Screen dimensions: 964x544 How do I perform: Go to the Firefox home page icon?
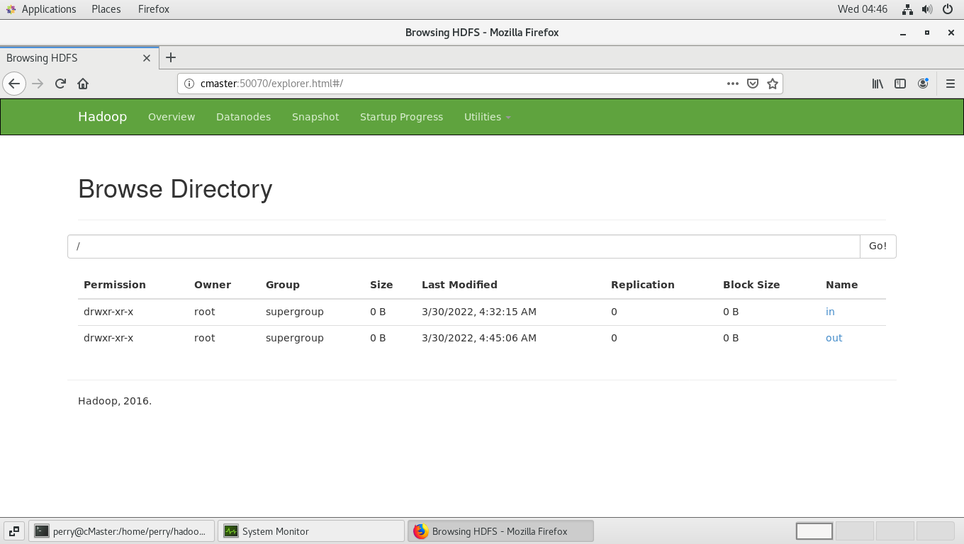tap(83, 84)
